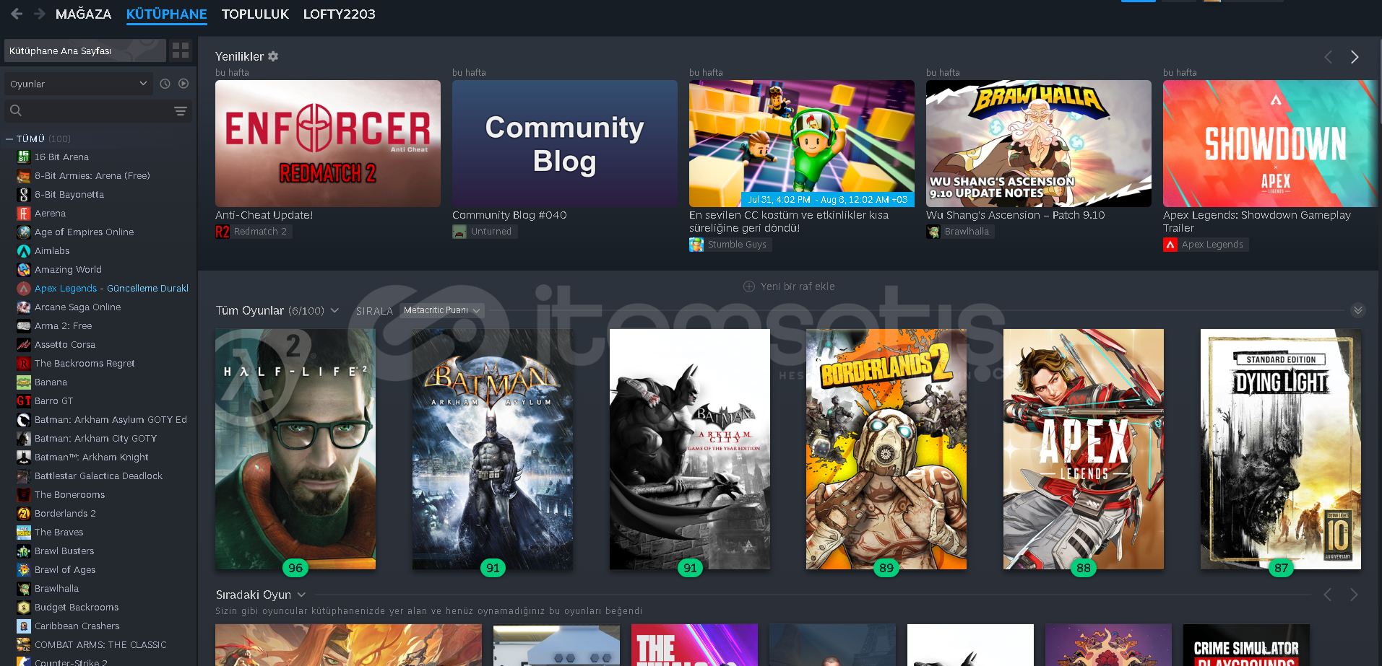Open the TOPLULUK tab
The image size is (1382, 666).
pyautogui.click(x=255, y=14)
